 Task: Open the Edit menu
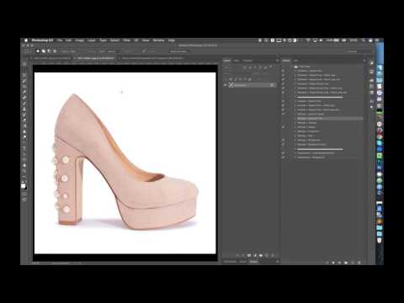click(x=68, y=40)
